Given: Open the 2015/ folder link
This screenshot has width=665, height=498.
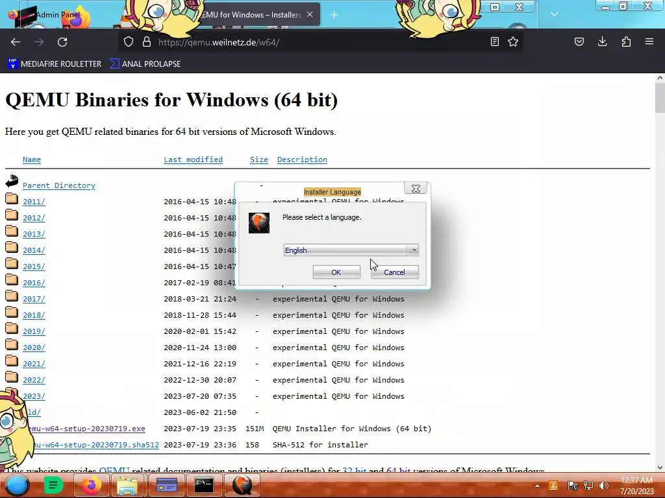Looking at the screenshot, I should (x=34, y=267).
